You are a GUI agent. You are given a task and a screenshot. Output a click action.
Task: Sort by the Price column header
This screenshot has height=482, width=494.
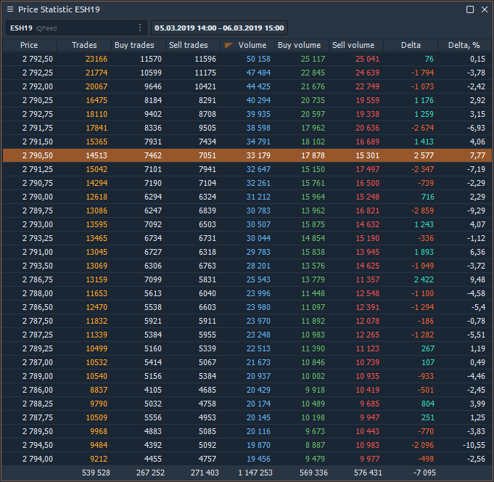[x=29, y=46]
